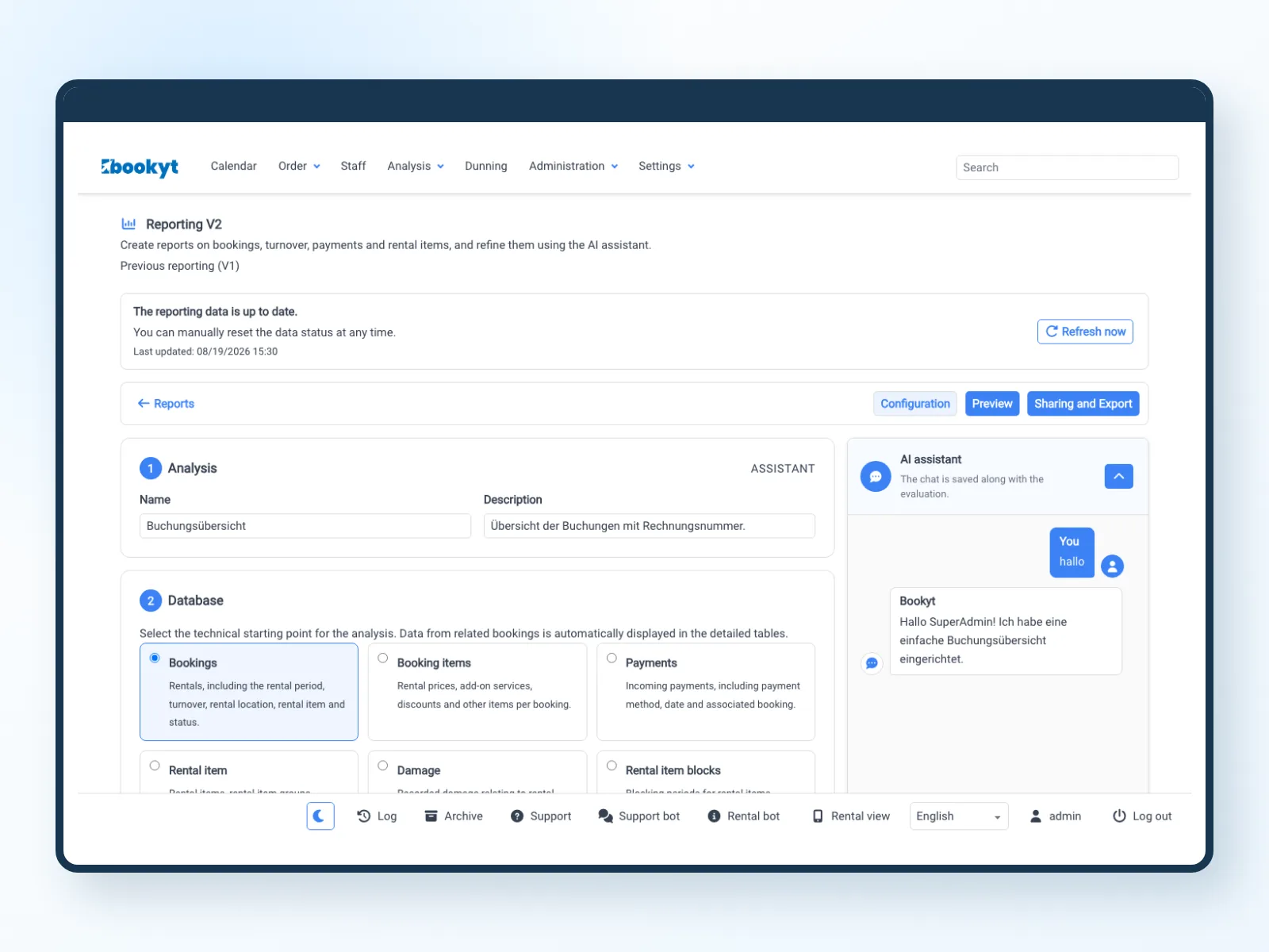Viewport: 1269px width, 952px height.
Task: Open the admin user profile
Action: (x=1055, y=816)
